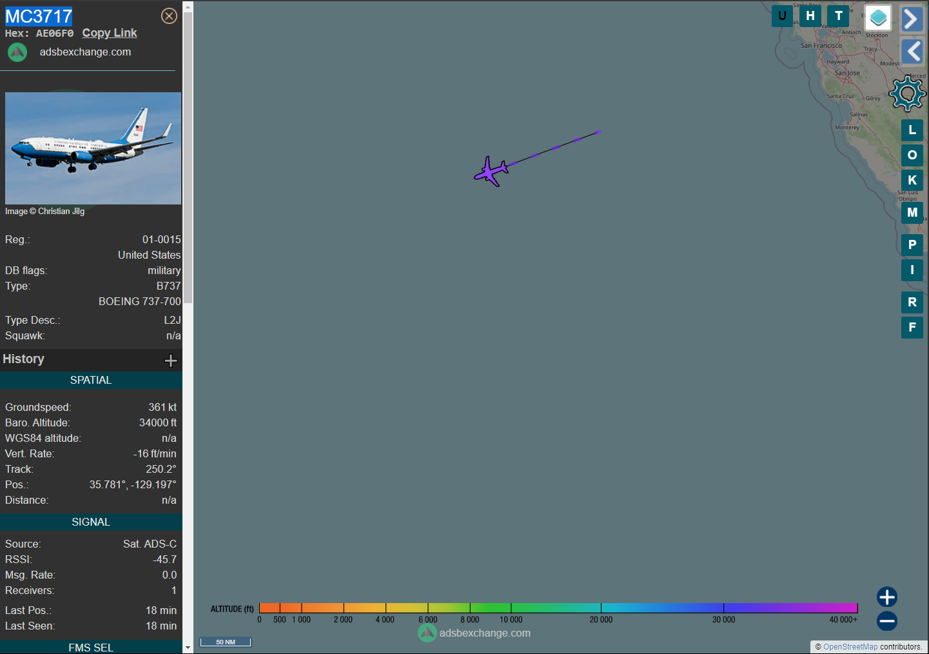
Task: Select the purple aircraft icon on map
Action: [x=492, y=172]
